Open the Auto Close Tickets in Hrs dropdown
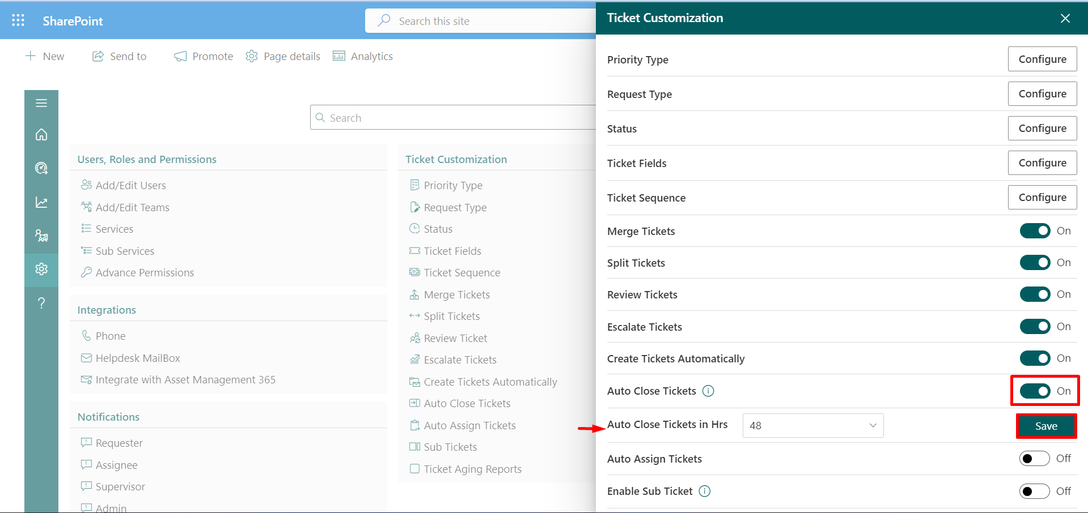The height and width of the screenshot is (513, 1088). point(813,425)
